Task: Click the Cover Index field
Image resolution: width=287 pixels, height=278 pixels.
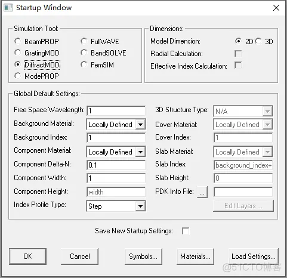Action: click(x=243, y=138)
